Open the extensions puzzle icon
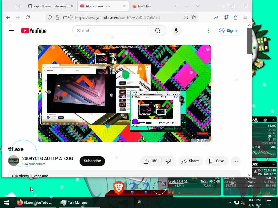The height and width of the screenshot is (208, 278). coord(235,17)
